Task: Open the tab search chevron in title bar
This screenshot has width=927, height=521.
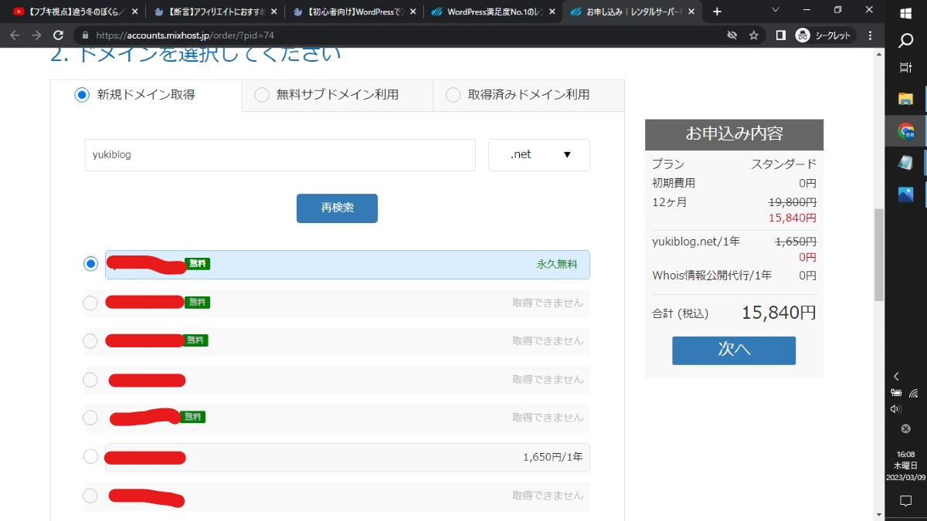Action: coord(776,9)
